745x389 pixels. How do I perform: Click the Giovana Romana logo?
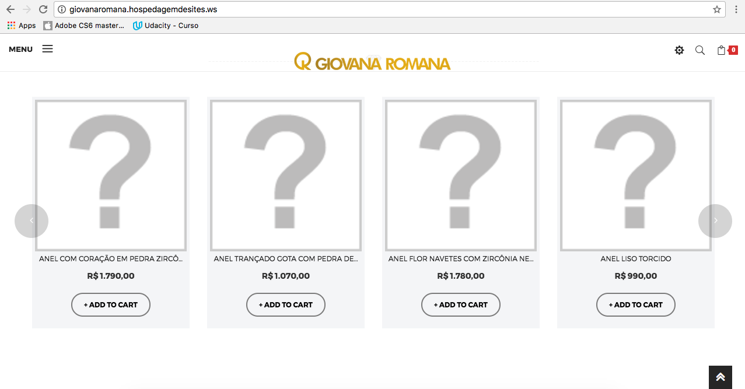[372, 62]
